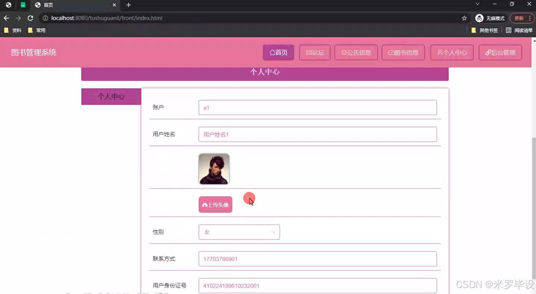Open the 资料 bookmarks folder
This screenshot has width=536, height=294.
click(13, 30)
